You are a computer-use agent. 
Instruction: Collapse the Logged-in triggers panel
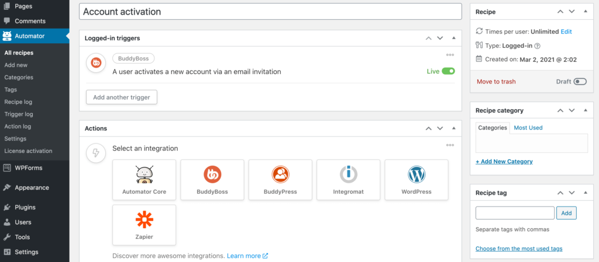pos(454,38)
